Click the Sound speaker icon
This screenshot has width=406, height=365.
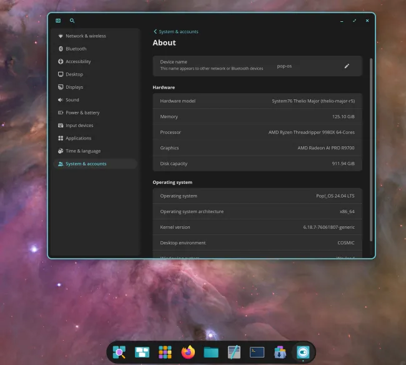[x=61, y=100]
